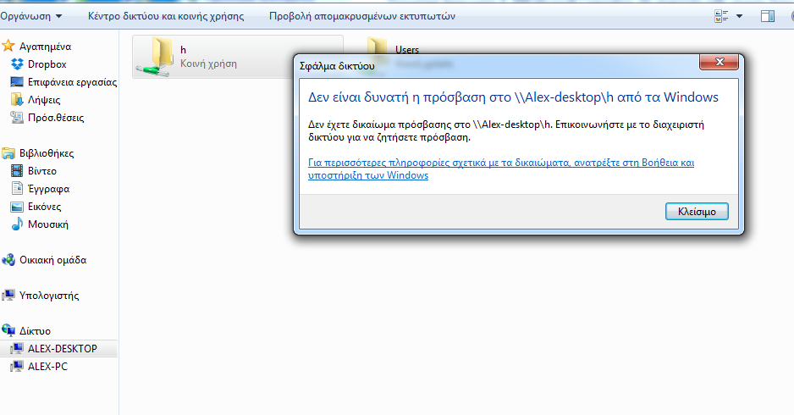Select the shared folder h icon
The height and width of the screenshot is (415, 794).
(x=156, y=57)
